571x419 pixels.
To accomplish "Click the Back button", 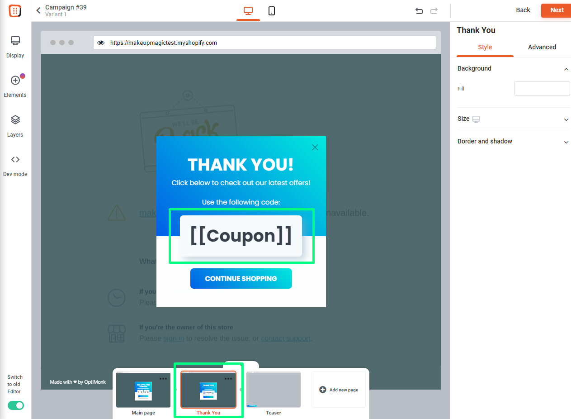I will [523, 10].
